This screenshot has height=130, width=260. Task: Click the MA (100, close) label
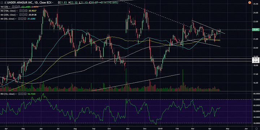click(x=8, y=11)
